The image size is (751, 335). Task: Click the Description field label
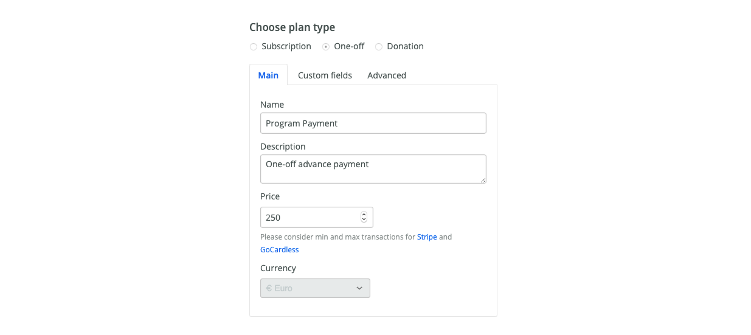[x=283, y=147]
